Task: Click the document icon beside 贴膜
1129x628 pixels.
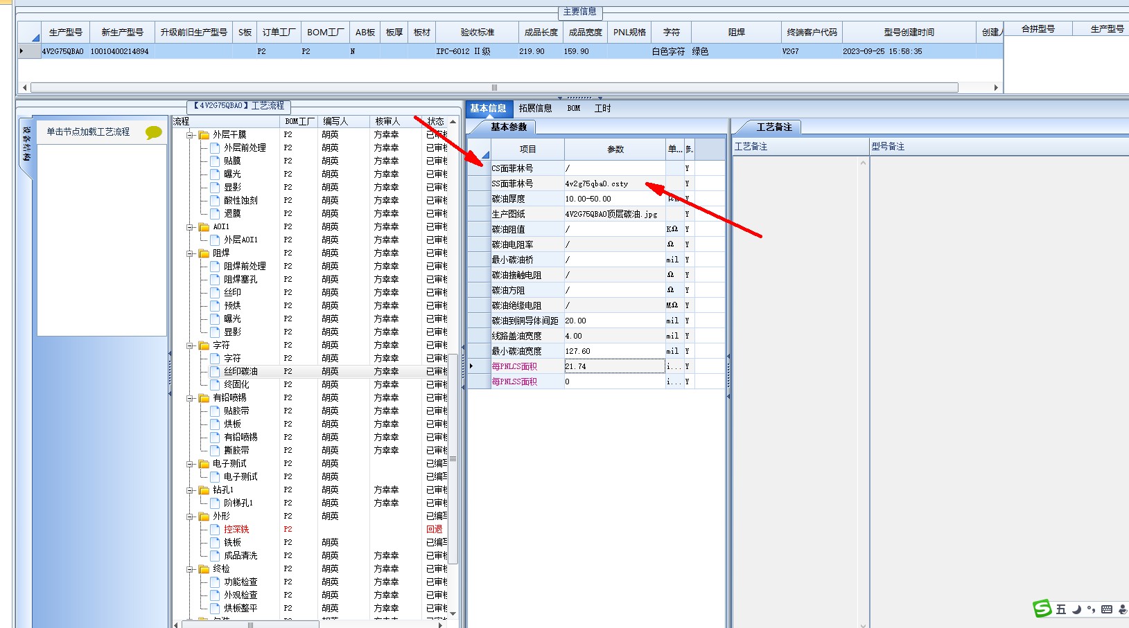Action: click(x=215, y=161)
